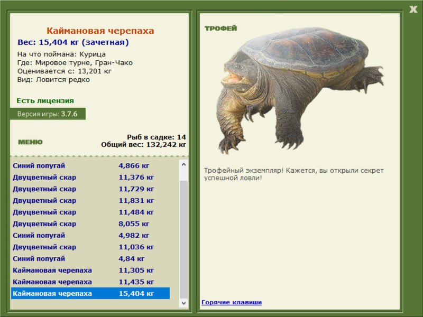Click the Трофейный экземпляр description text
This screenshot has height=317, width=423.
[x=293, y=174]
